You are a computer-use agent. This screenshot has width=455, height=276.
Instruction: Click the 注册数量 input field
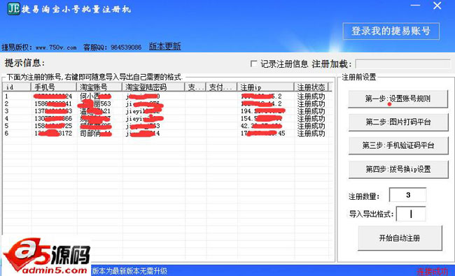(407, 195)
